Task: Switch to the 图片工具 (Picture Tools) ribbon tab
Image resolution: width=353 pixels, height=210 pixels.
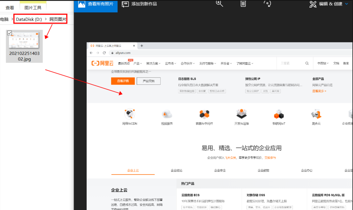Action: click(x=33, y=8)
